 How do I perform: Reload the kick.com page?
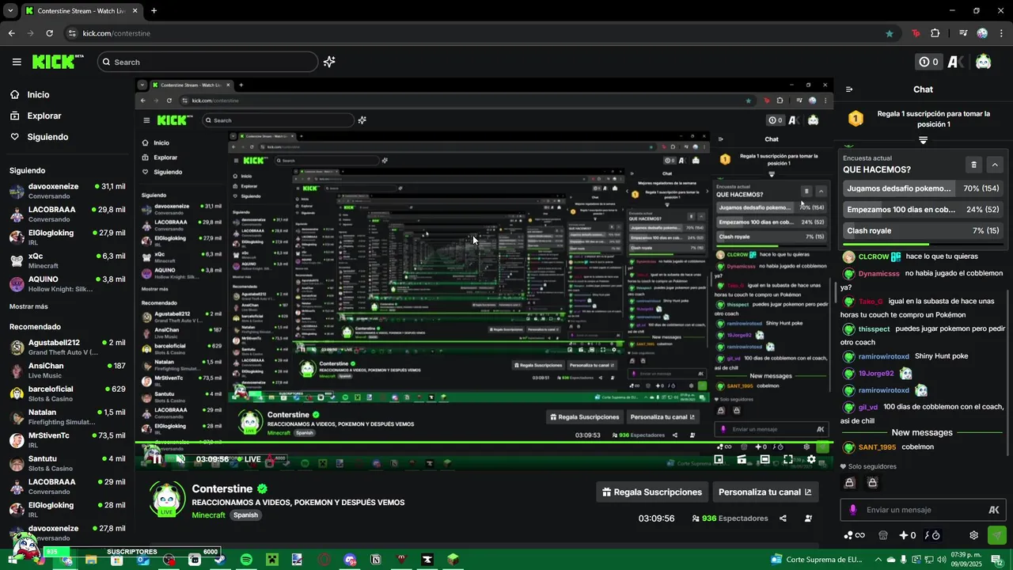49,33
